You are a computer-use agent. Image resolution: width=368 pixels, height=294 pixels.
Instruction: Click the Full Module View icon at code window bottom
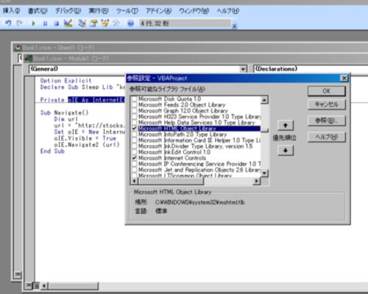coord(36,286)
